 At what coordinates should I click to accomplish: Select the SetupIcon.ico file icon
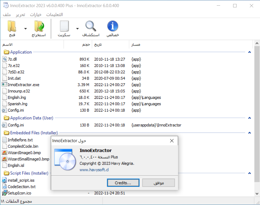5,193
